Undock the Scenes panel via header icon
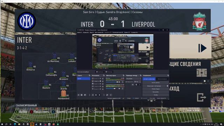This screenshot has width=224, height=126. click(90, 76)
